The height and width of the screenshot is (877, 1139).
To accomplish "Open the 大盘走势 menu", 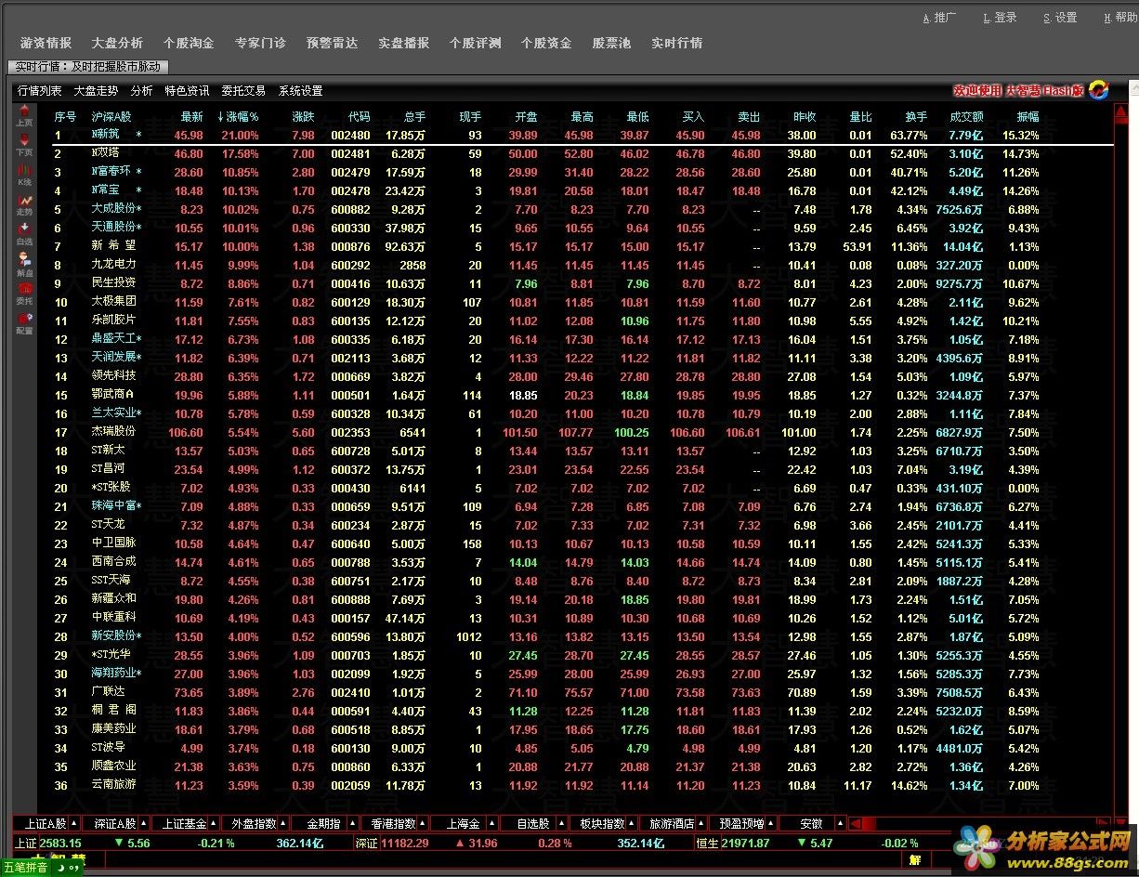I will tap(96, 91).
